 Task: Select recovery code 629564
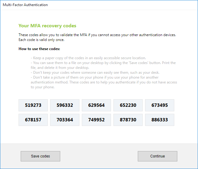click(x=96, y=105)
